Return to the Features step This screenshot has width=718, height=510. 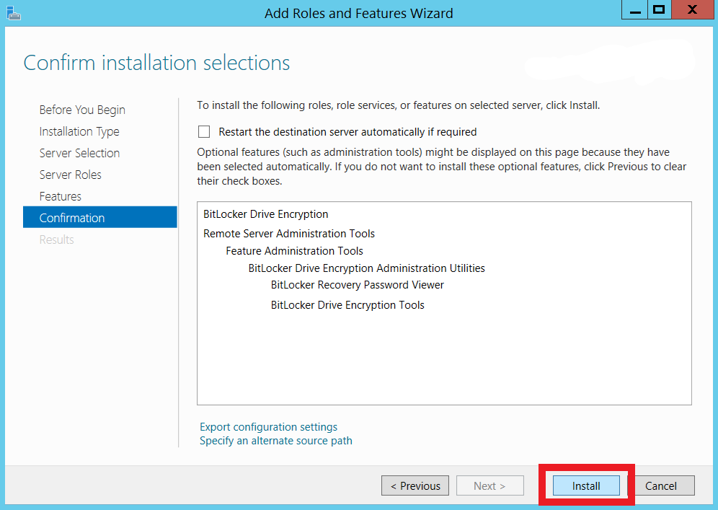(x=61, y=196)
